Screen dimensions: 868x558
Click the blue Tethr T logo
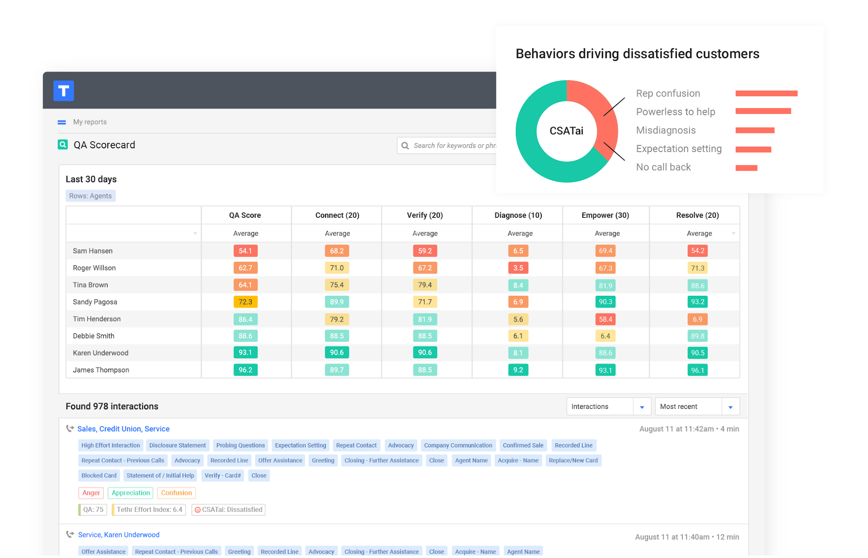coord(64,91)
